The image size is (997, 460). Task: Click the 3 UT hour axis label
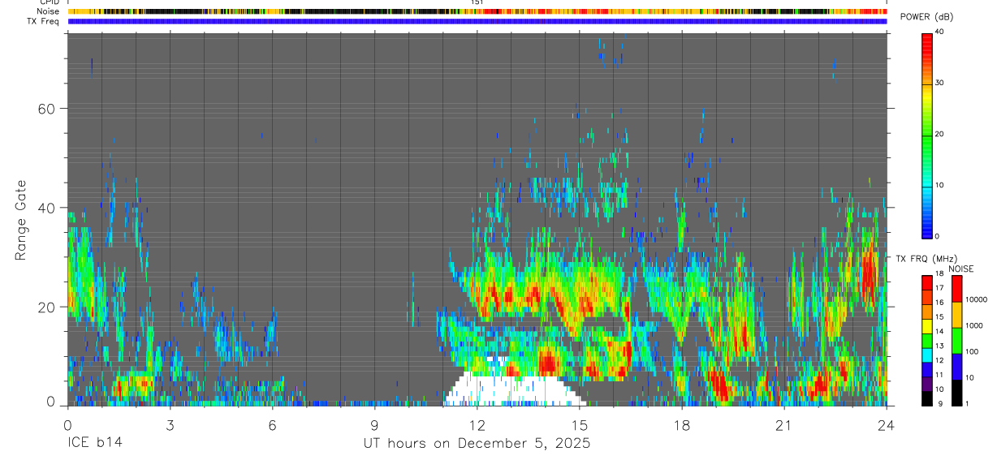point(170,425)
